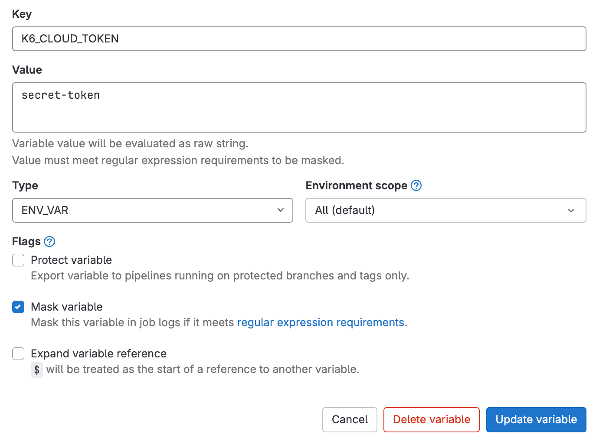Click the Environment scope help icon

pos(416,185)
